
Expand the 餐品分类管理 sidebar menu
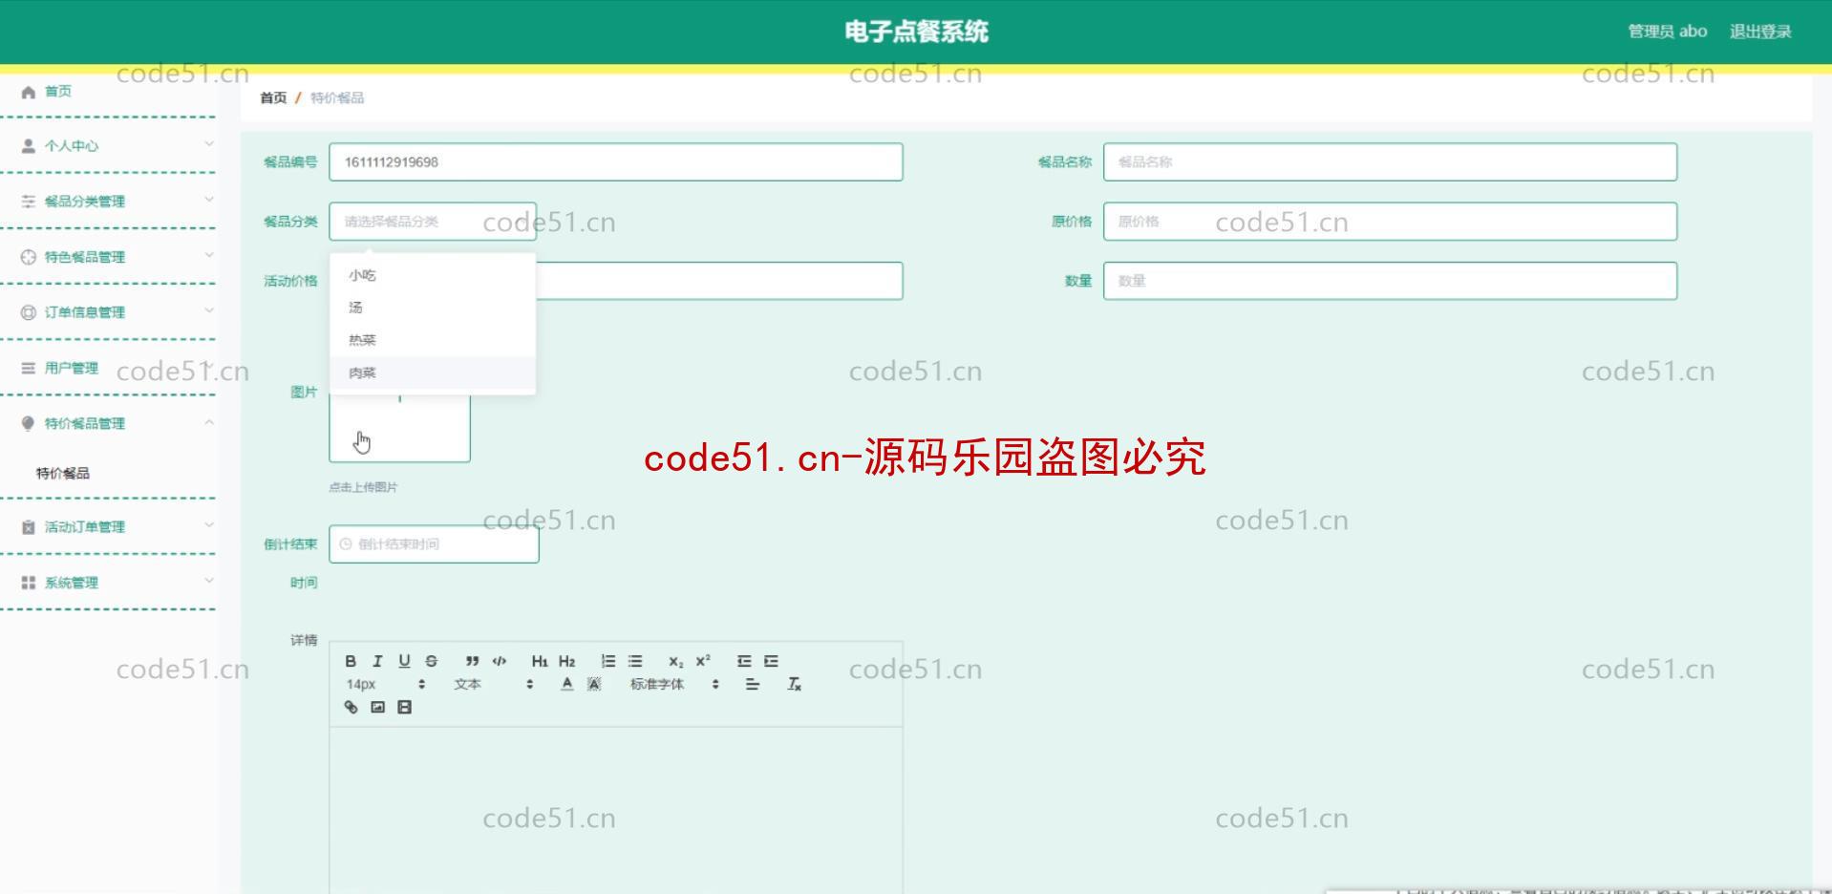tap(108, 202)
